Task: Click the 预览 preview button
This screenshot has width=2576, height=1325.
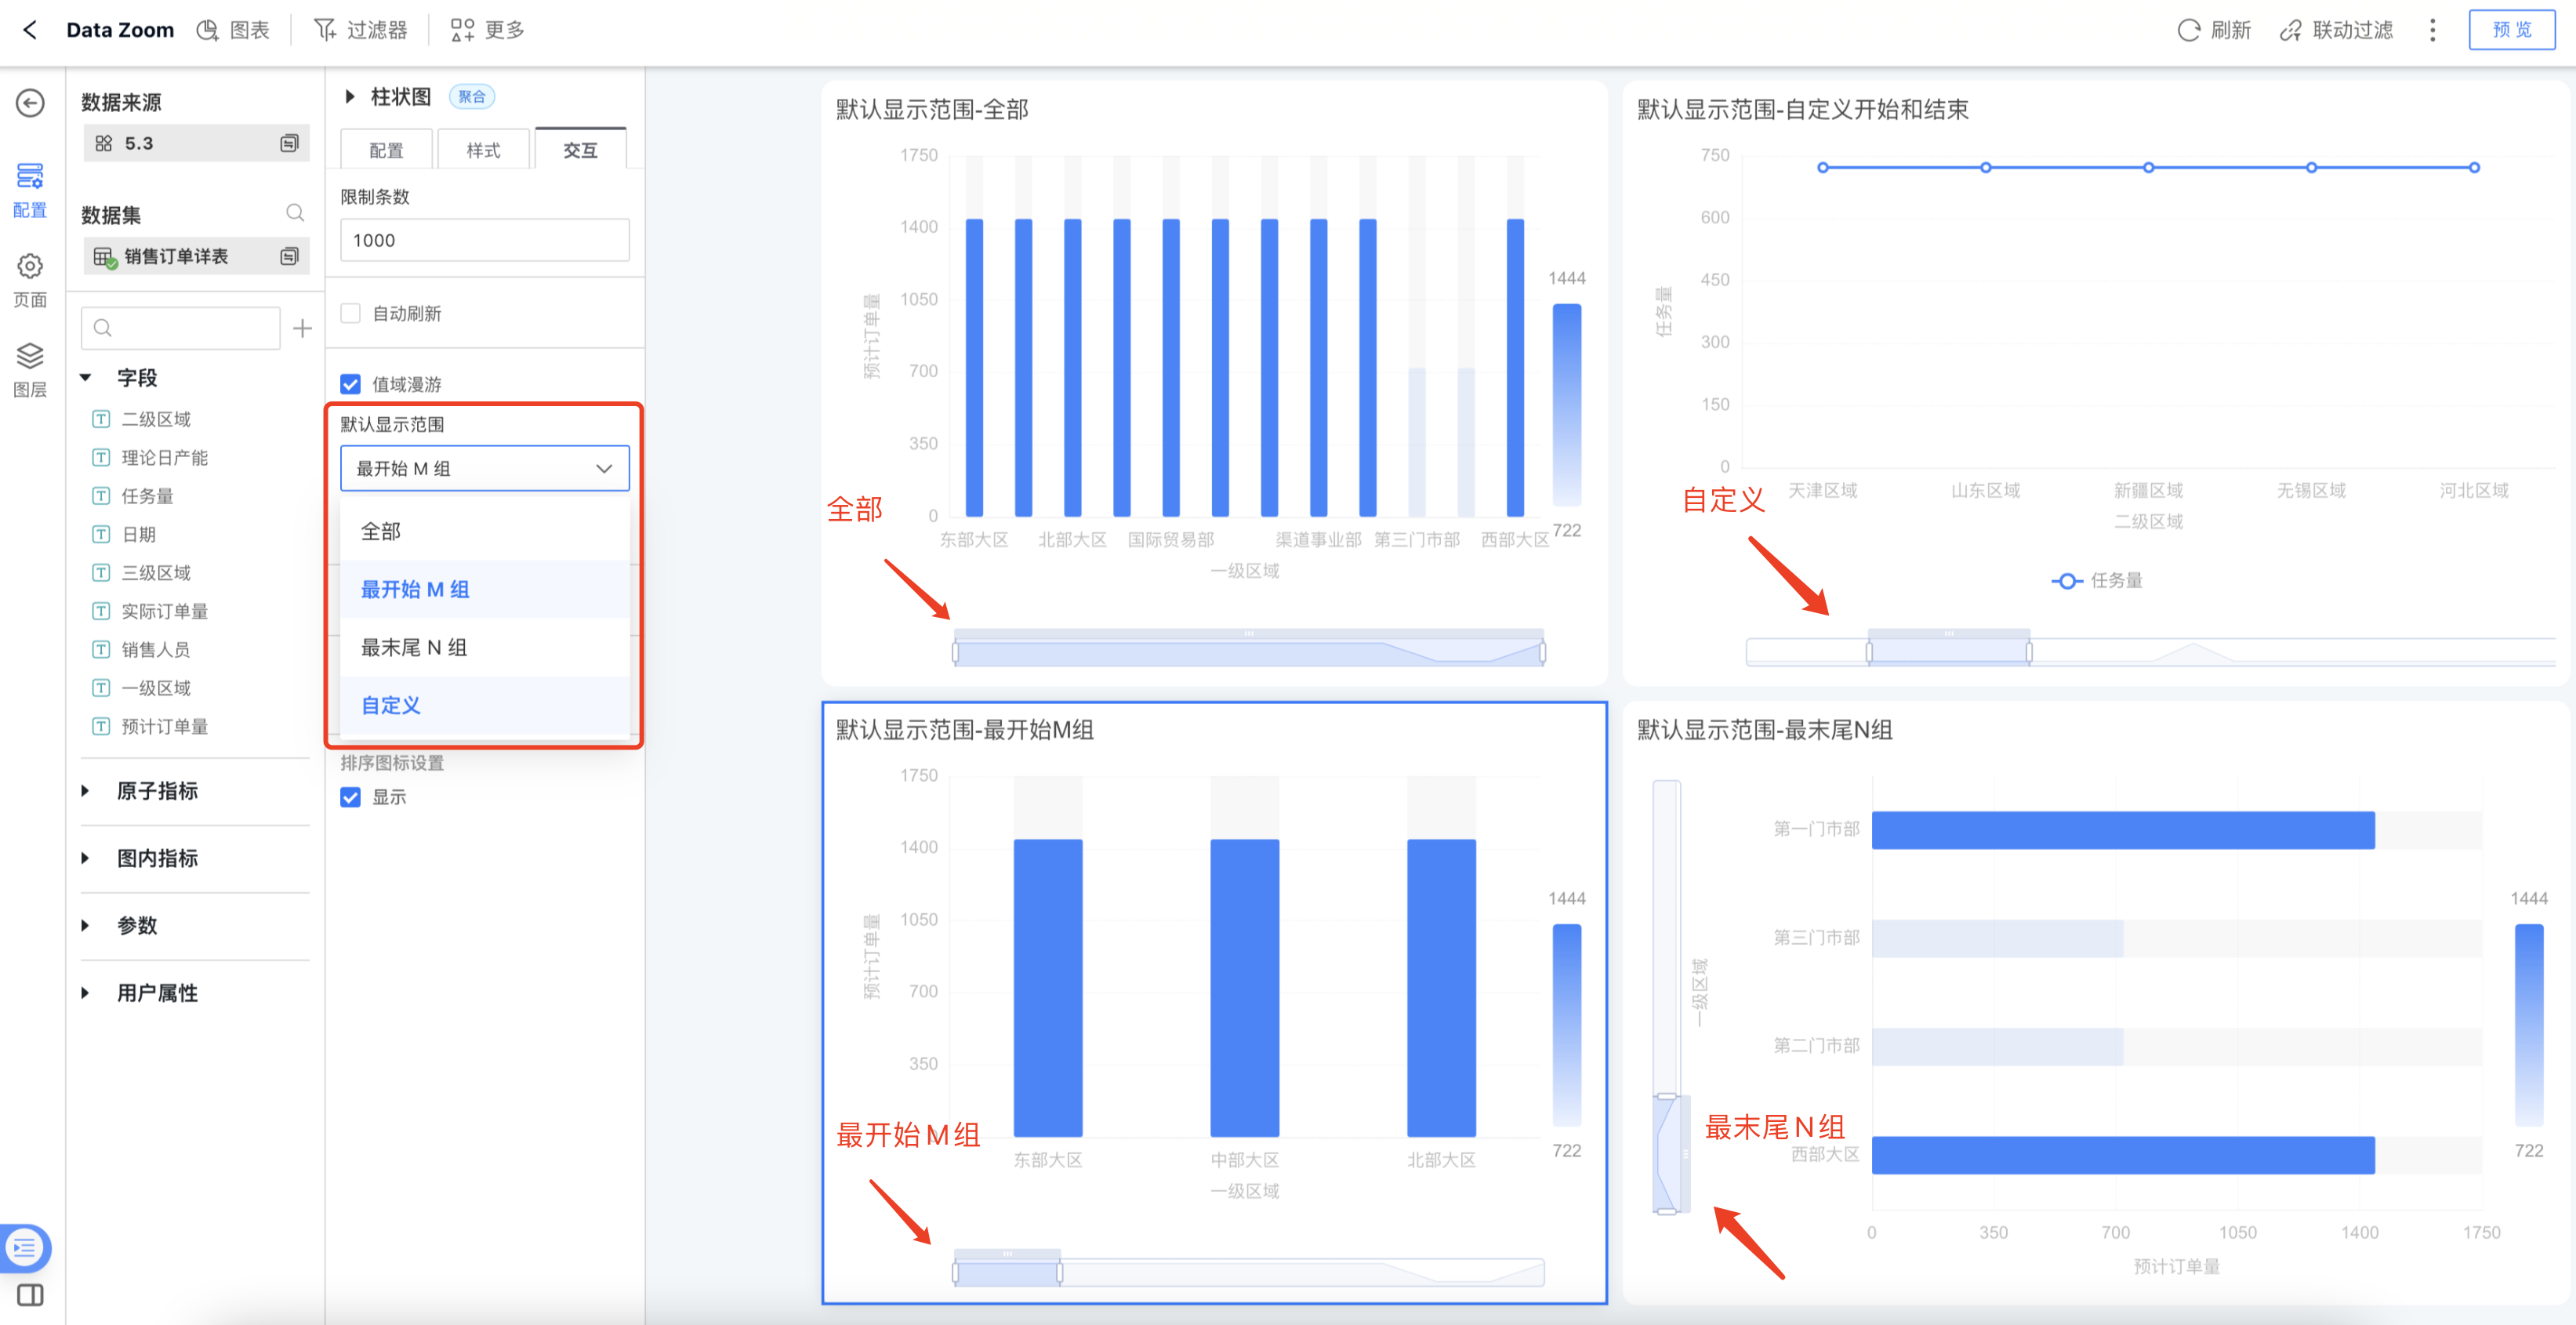Action: click(2511, 30)
